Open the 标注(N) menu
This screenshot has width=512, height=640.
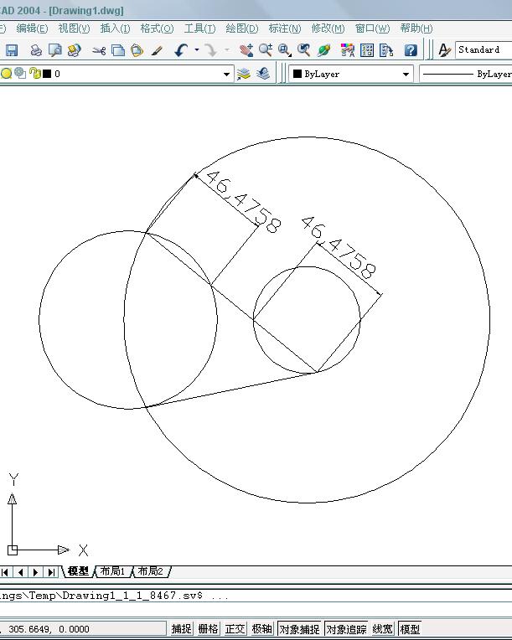285,28
